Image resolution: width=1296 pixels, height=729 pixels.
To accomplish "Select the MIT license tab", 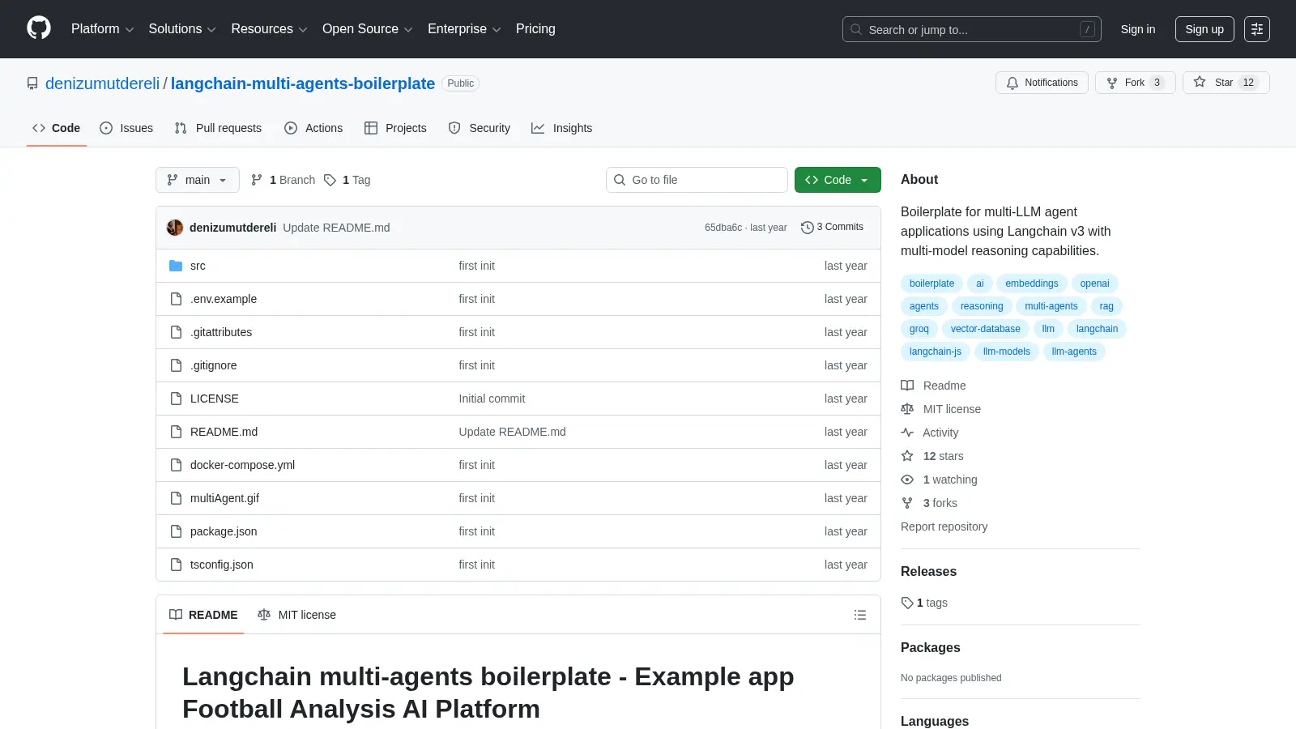I will pyautogui.click(x=296, y=615).
